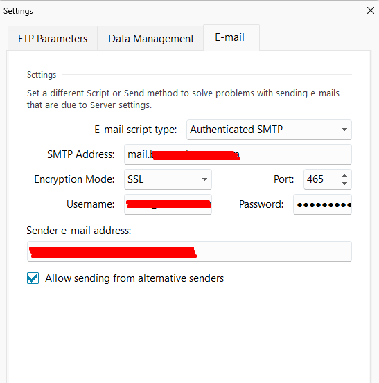The width and height of the screenshot is (379, 383).
Task: Click into the Port value field
Action: (321, 179)
